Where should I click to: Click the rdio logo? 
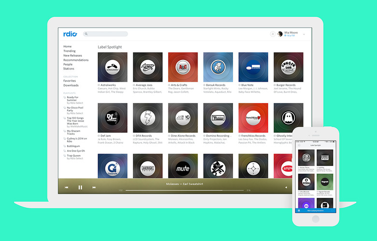point(70,34)
